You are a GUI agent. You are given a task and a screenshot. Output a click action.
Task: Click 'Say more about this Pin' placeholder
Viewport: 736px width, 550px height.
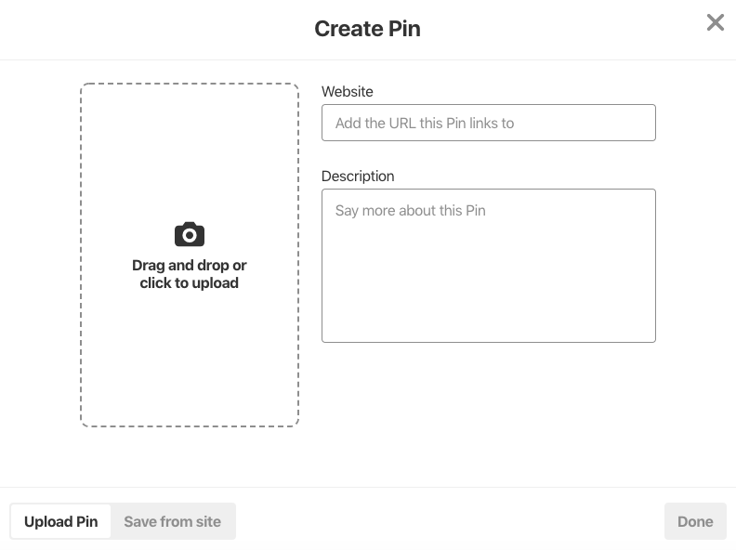point(410,211)
